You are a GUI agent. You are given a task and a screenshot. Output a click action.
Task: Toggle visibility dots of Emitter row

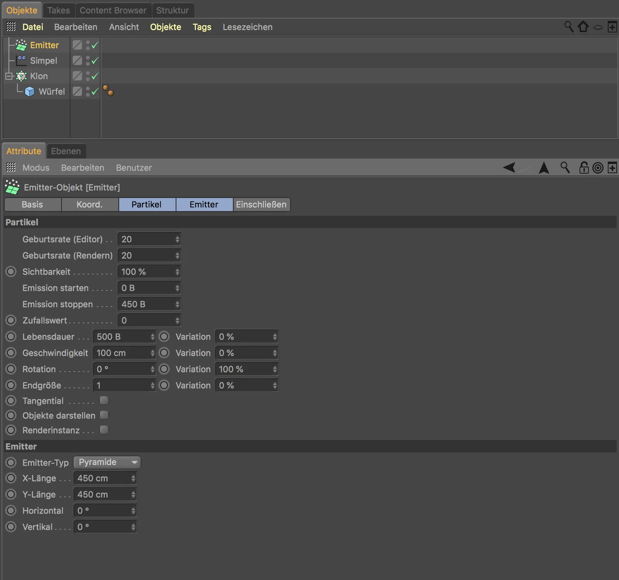tap(88, 45)
